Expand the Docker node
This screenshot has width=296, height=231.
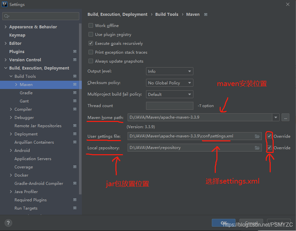click(x=11, y=175)
